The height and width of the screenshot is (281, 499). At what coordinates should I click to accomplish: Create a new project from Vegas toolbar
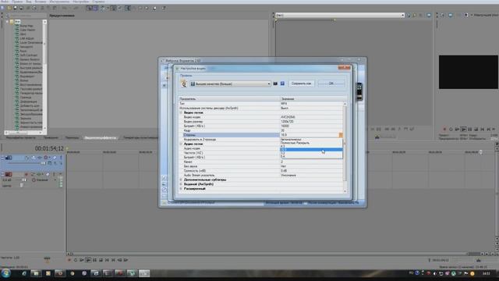point(3,8)
